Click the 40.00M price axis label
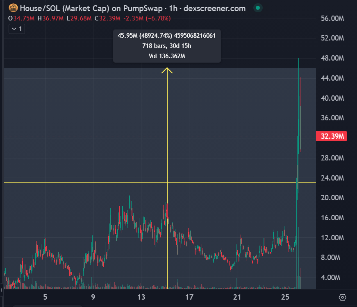357x307 pixels. 332,98
